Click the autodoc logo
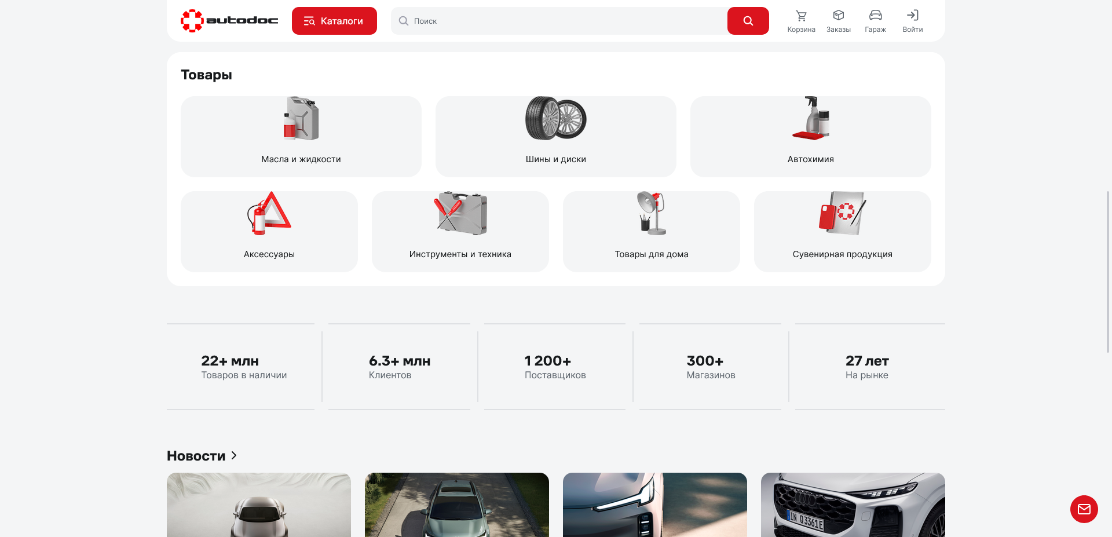This screenshot has height=537, width=1112. pyautogui.click(x=229, y=21)
